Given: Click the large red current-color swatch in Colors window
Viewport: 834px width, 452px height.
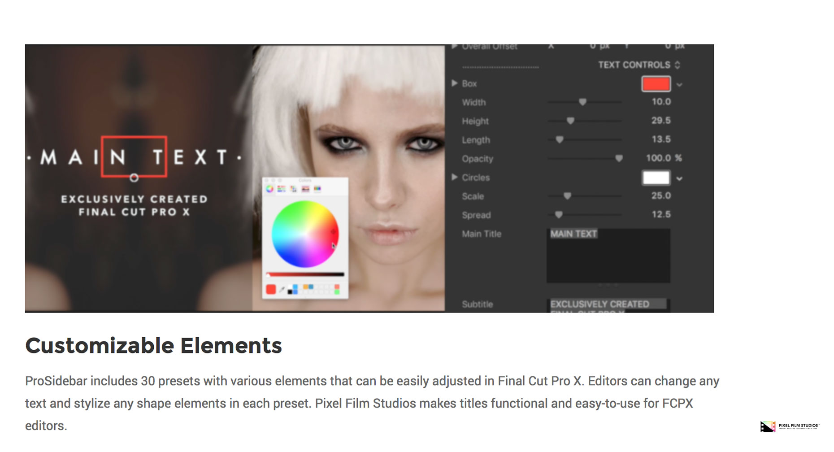Looking at the screenshot, I should pos(271,290).
